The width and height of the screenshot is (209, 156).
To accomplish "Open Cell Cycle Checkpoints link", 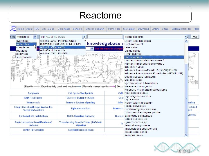I will tap(80, 93).
